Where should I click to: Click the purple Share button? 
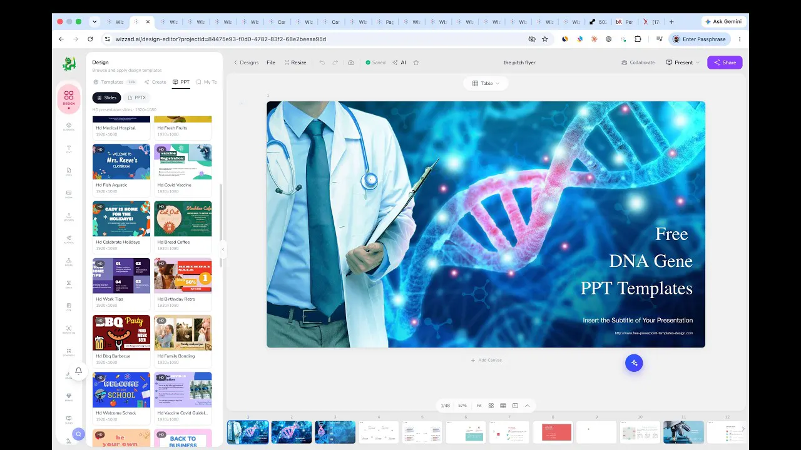[725, 62]
